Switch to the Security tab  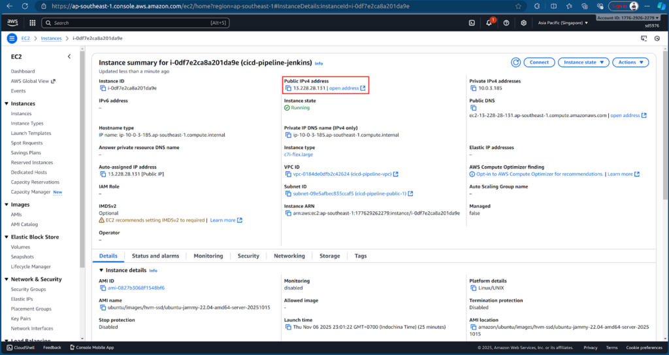click(248, 256)
